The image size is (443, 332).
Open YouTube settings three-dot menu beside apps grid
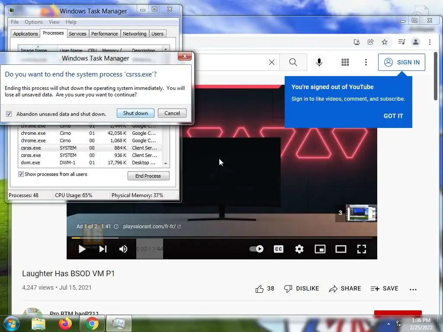point(366,62)
